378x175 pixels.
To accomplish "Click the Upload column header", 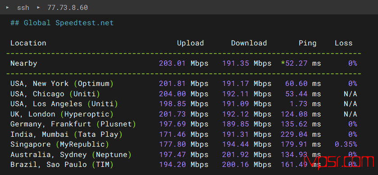I will pos(191,43).
